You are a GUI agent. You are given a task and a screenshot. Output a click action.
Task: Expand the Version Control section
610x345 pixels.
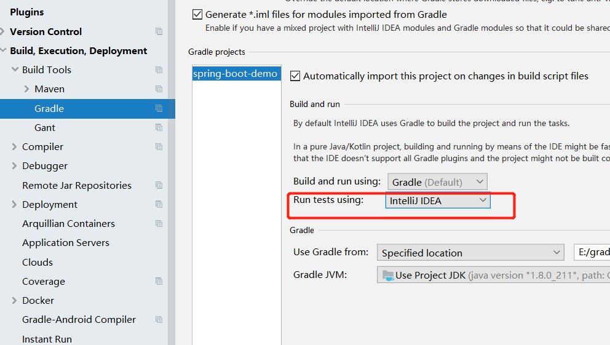[2, 31]
